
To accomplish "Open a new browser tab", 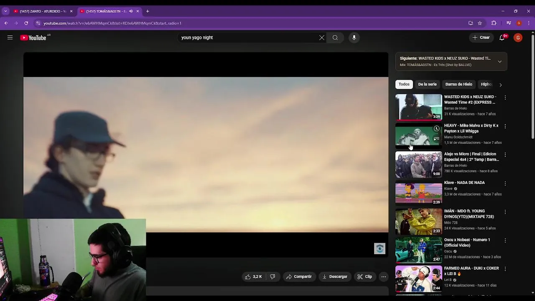I will click(148, 11).
